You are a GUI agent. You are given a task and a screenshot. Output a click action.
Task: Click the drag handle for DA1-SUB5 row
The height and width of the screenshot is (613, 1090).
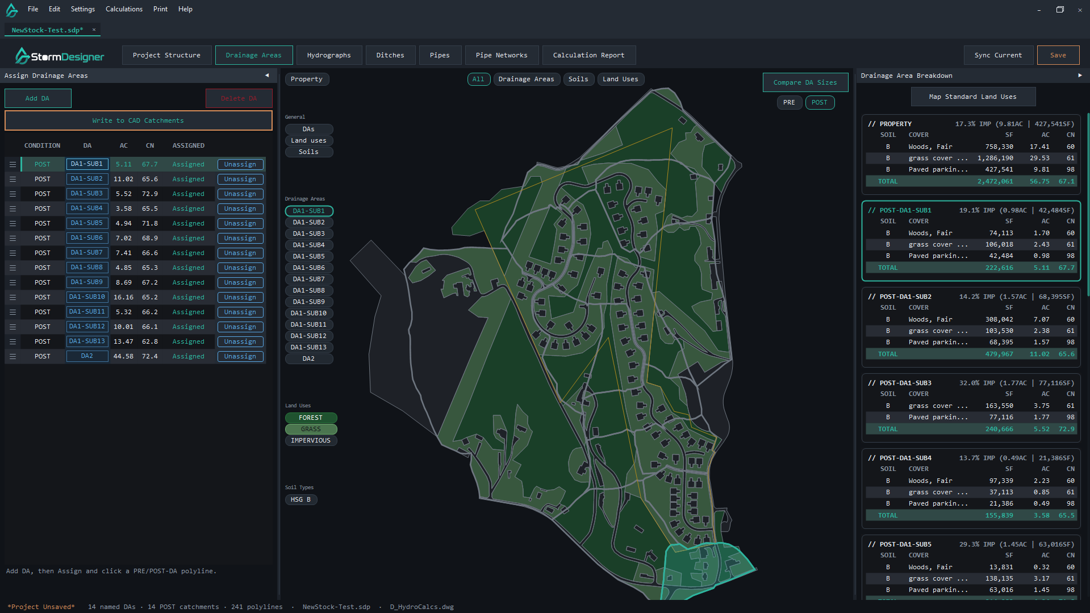[12, 223]
